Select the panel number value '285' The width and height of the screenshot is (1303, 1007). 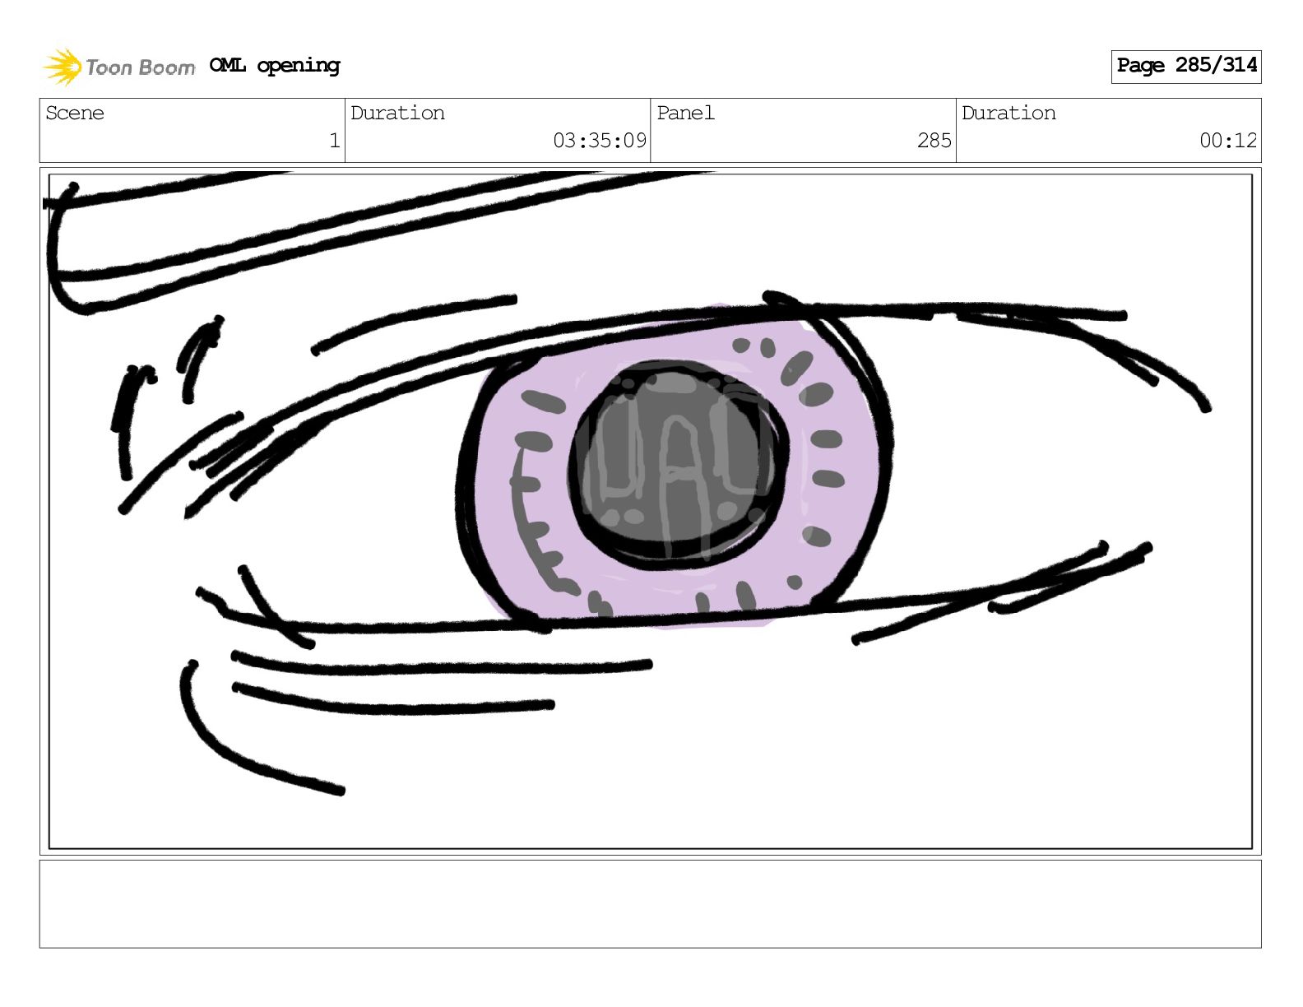click(x=934, y=141)
